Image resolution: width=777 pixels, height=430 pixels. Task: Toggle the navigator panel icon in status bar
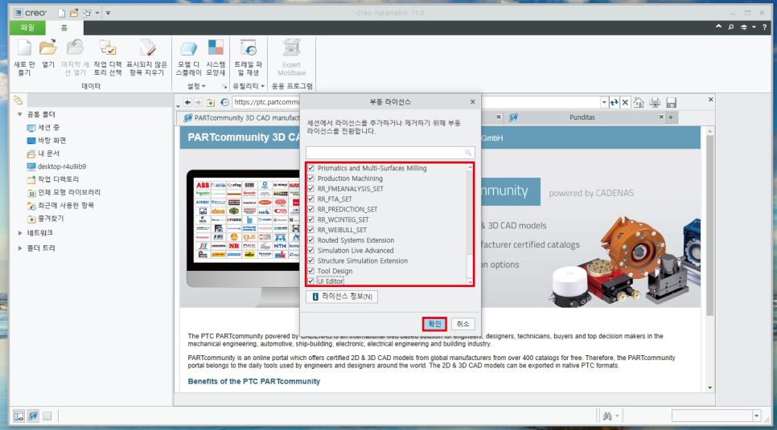click(x=18, y=416)
